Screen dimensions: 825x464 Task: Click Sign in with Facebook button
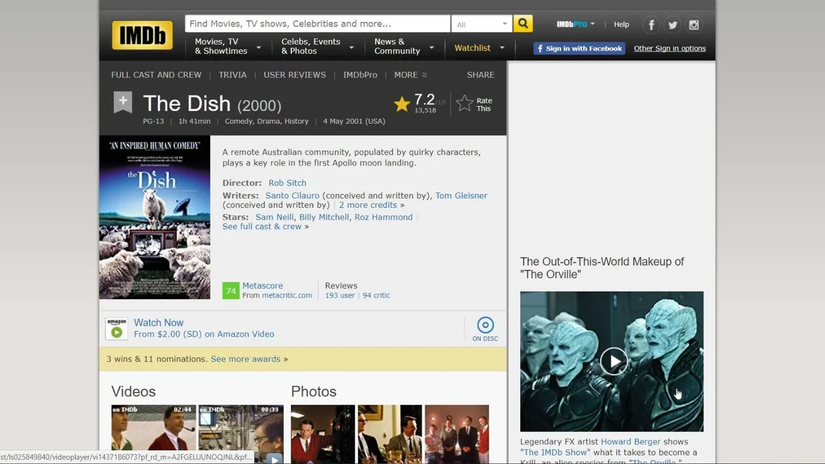click(579, 48)
